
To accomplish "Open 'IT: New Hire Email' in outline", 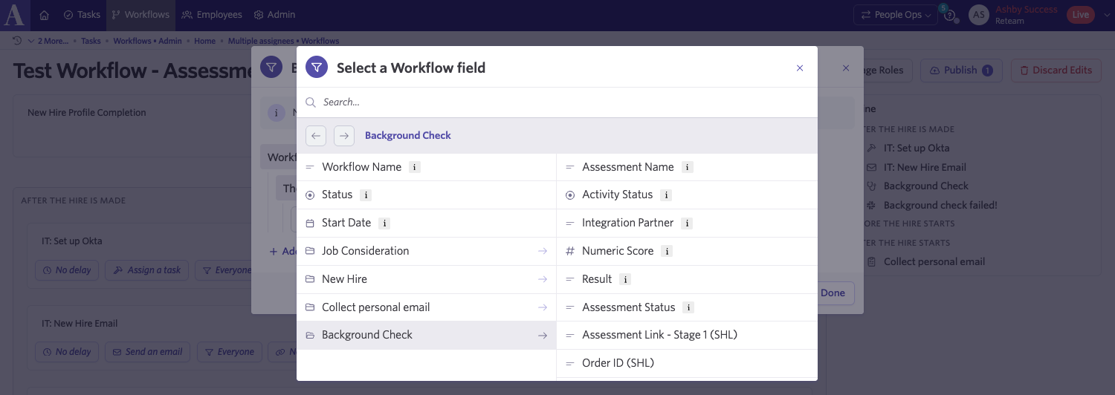I will click(x=925, y=167).
